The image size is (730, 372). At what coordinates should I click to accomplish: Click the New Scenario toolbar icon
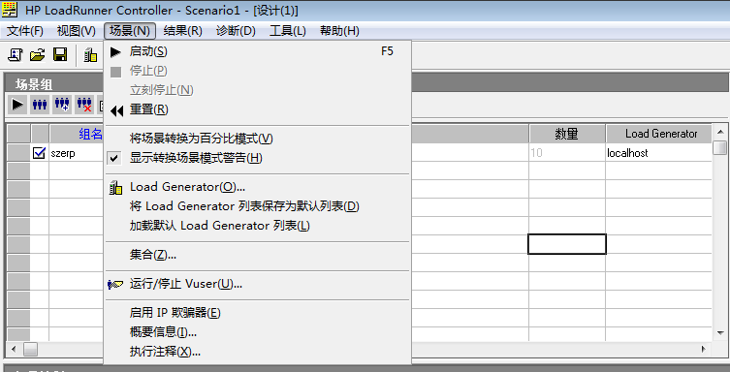[x=16, y=55]
